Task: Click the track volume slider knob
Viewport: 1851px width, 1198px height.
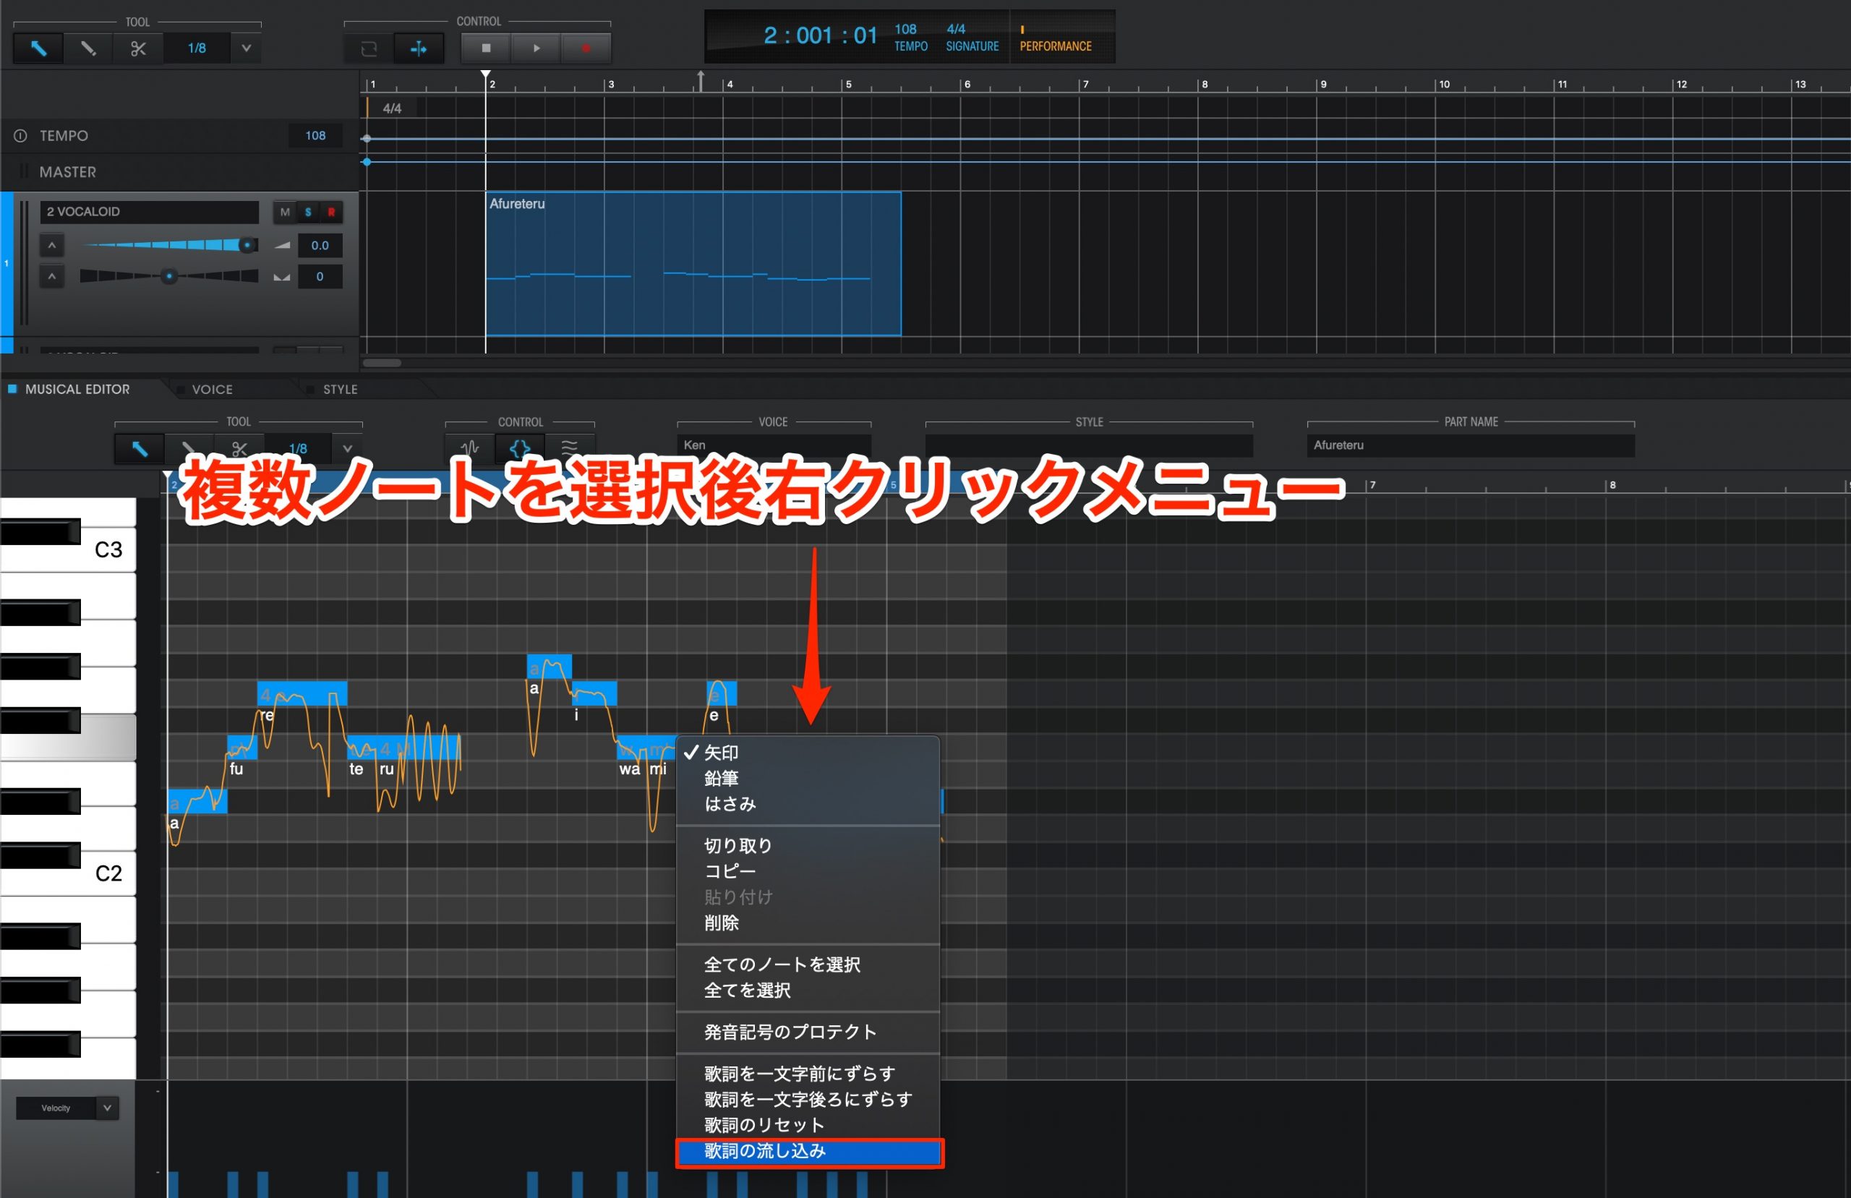Action: tap(247, 246)
